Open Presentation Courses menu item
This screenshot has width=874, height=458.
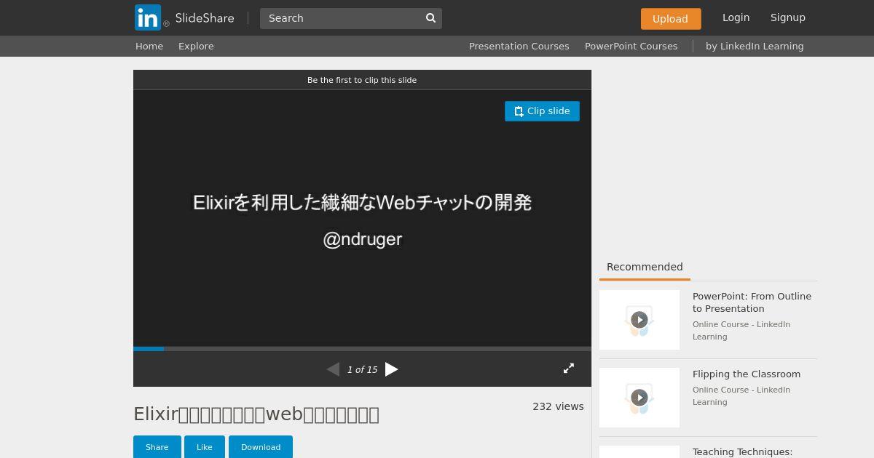pyautogui.click(x=519, y=46)
